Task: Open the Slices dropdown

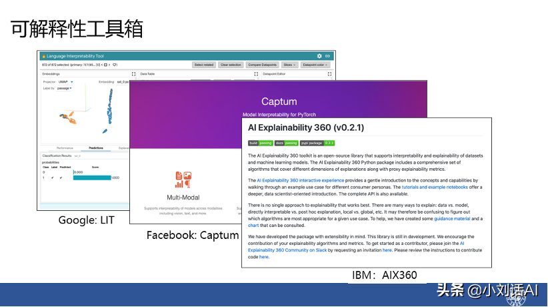Action: (x=289, y=65)
